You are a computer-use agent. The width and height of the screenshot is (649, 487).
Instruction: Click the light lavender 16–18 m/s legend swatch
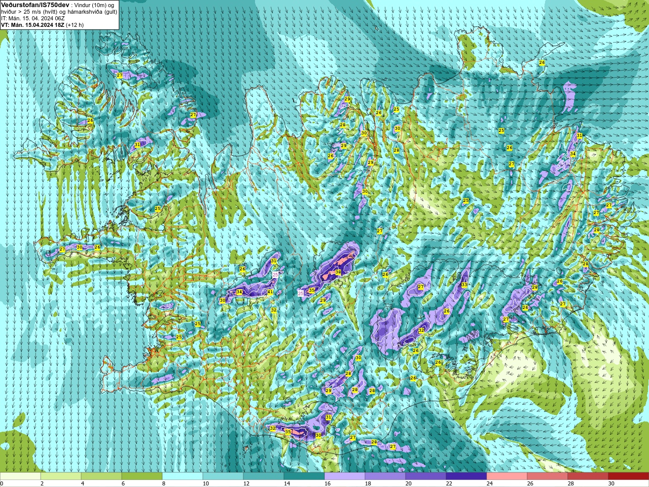pos(345,476)
